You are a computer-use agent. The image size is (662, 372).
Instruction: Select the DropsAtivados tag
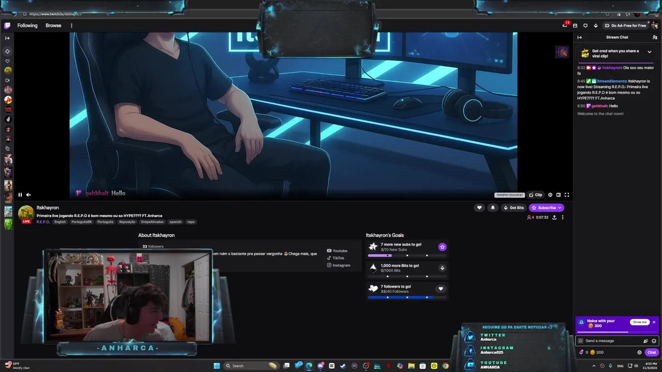pos(152,222)
